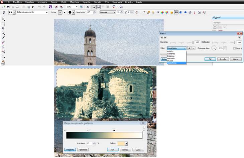Choose the Fill bucket tool
244x158 pixels.
3,61
